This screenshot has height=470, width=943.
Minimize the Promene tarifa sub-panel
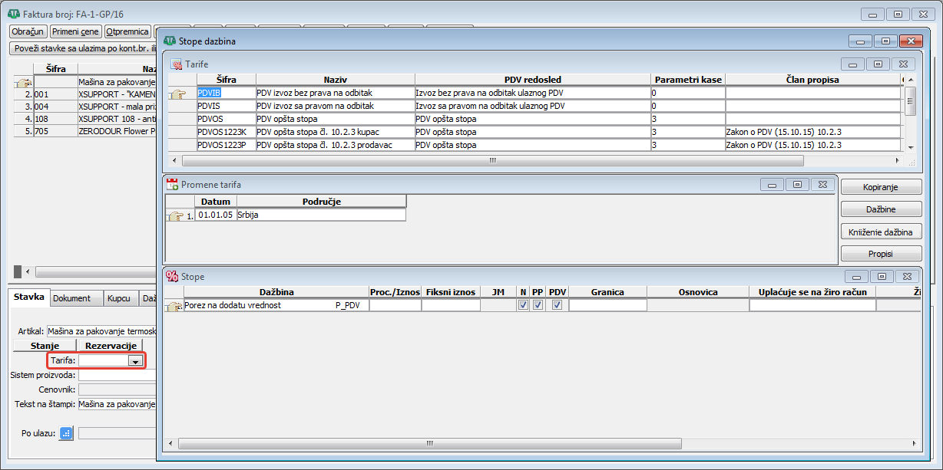point(772,185)
